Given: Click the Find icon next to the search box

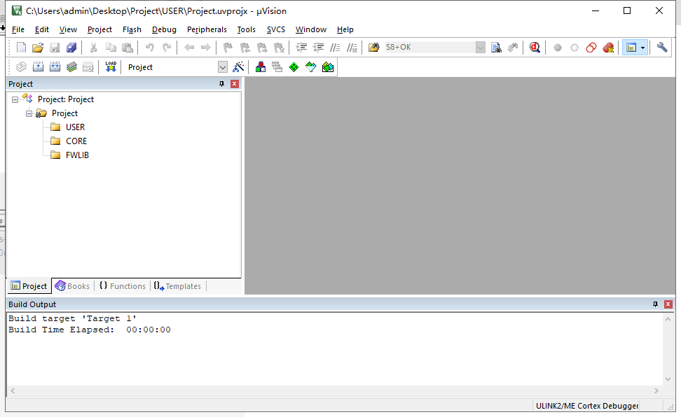Looking at the screenshot, I should coord(496,48).
